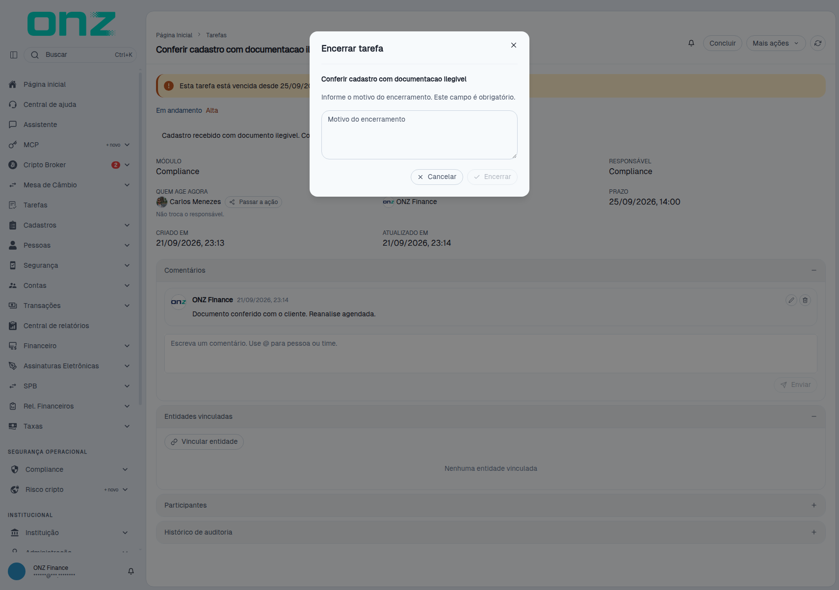This screenshot has width=839, height=590.
Task: Open the Mais ações dropdown
Action: coord(776,43)
